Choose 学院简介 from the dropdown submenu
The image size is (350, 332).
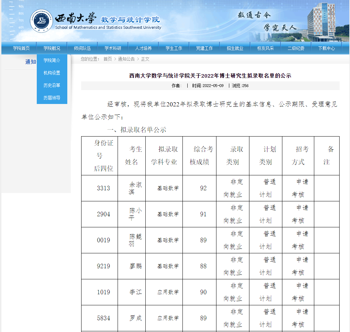coord(52,60)
